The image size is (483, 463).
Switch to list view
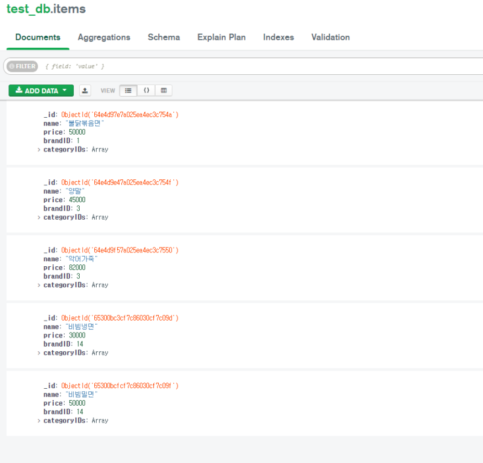click(x=128, y=91)
